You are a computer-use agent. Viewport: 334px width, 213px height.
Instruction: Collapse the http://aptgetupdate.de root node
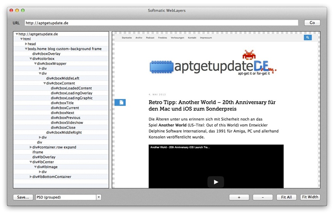[x=17, y=34]
